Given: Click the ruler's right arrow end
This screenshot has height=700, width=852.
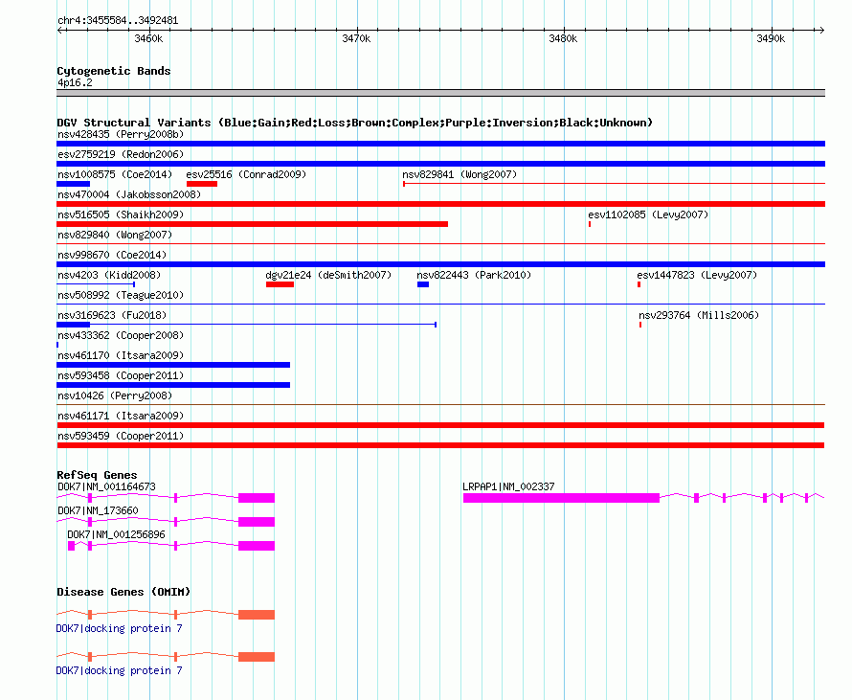Looking at the screenshot, I should [x=821, y=30].
